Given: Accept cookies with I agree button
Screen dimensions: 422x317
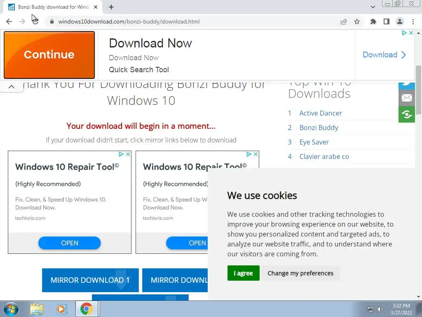Looking at the screenshot, I should click(243, 273).
